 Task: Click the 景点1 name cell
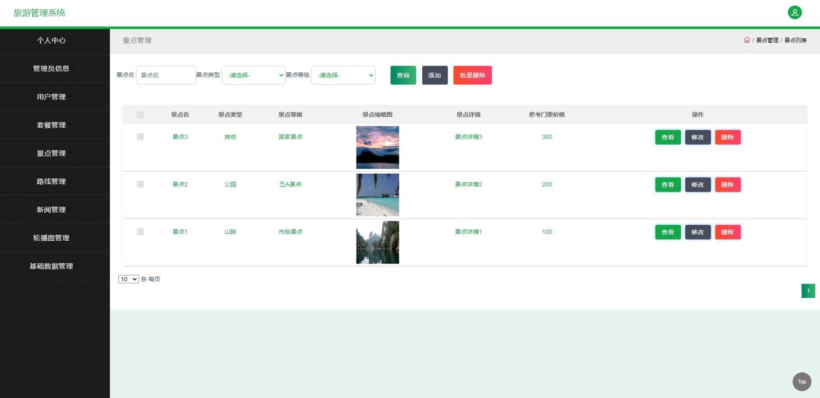click(x=180, y=232)
